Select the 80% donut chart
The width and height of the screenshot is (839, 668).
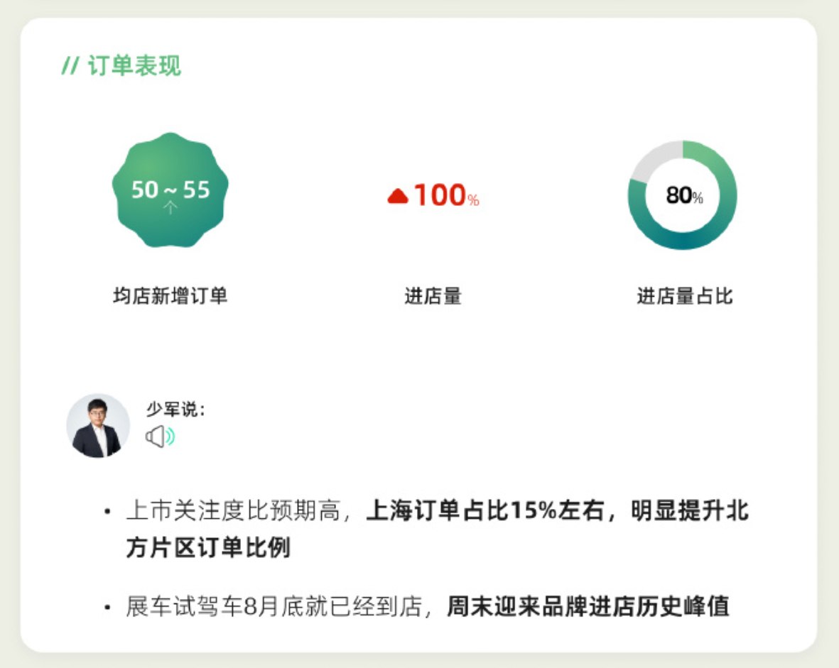point(682,195)
